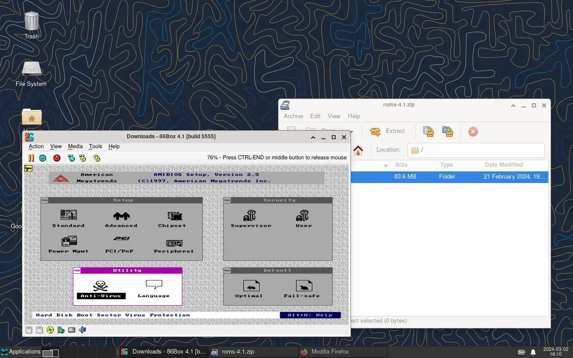
Task: Open View menu in 86Box
Action: pos(56,146)
